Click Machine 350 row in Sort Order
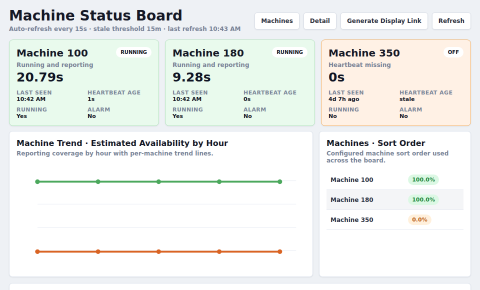The width and height of the screenshot is (480, 290). [x=395, y=219]
